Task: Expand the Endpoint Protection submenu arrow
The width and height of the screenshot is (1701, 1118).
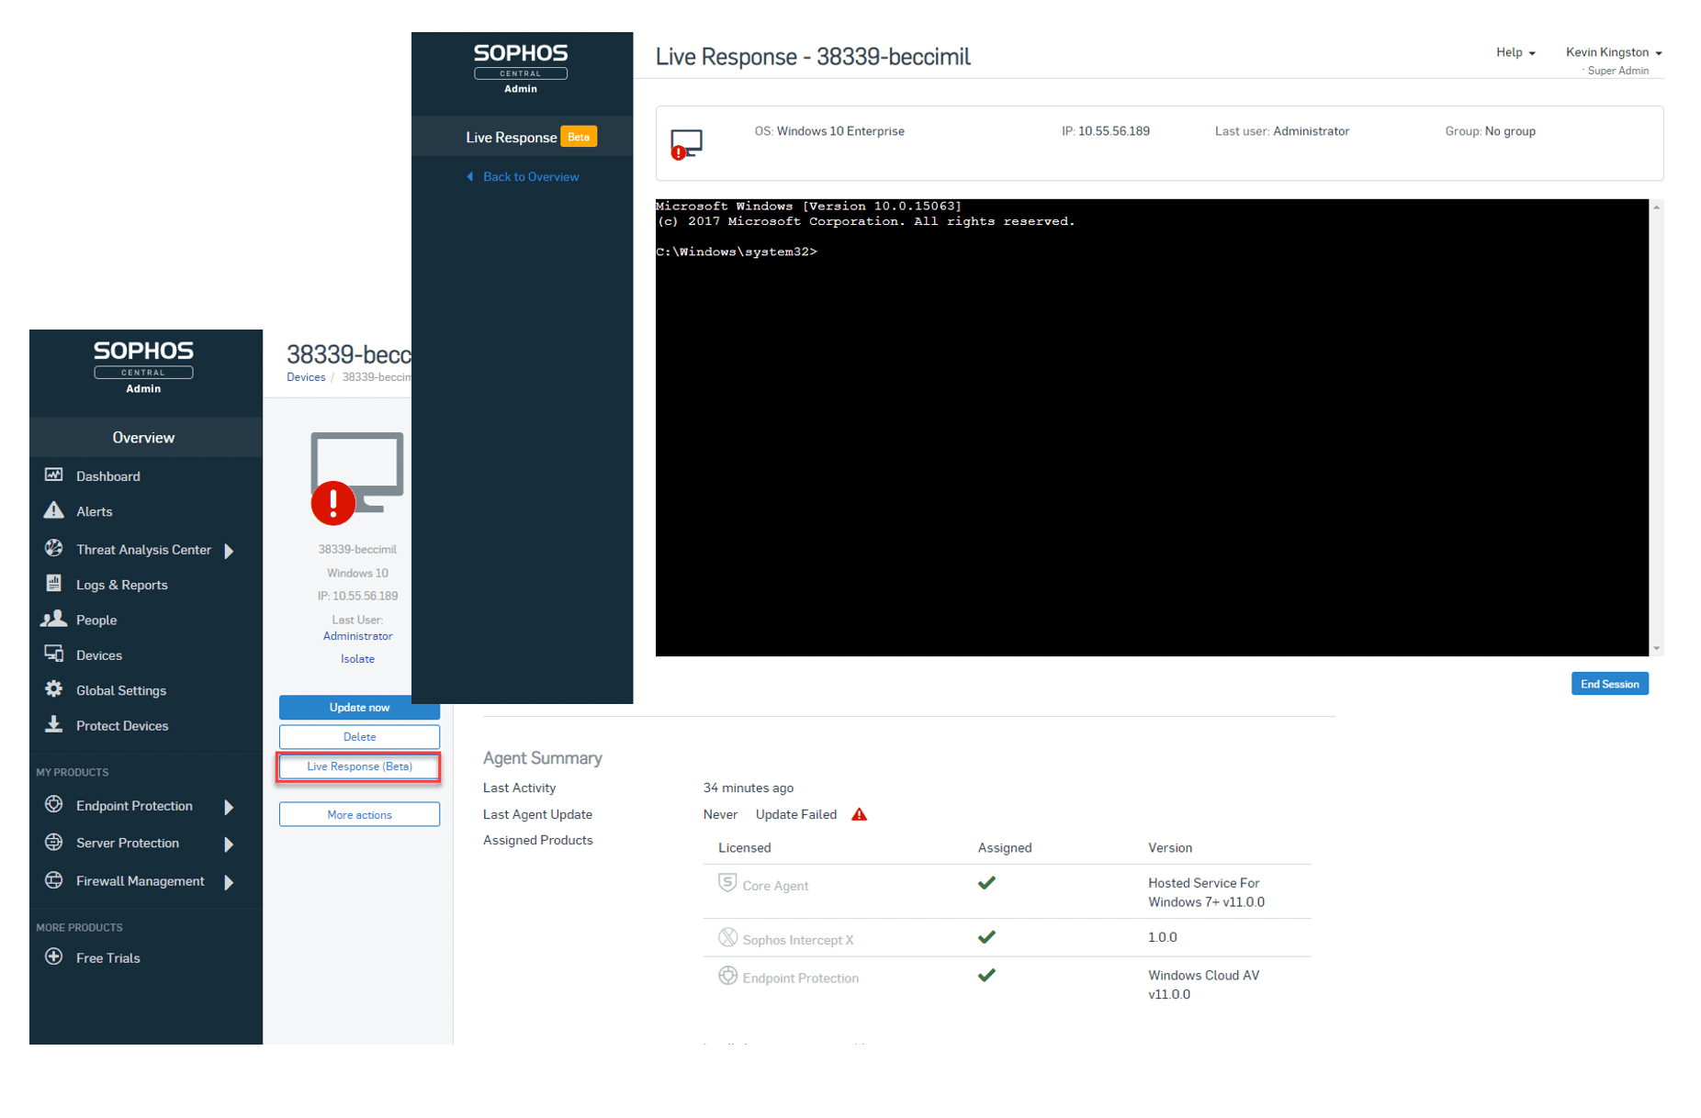Action: 229,807
